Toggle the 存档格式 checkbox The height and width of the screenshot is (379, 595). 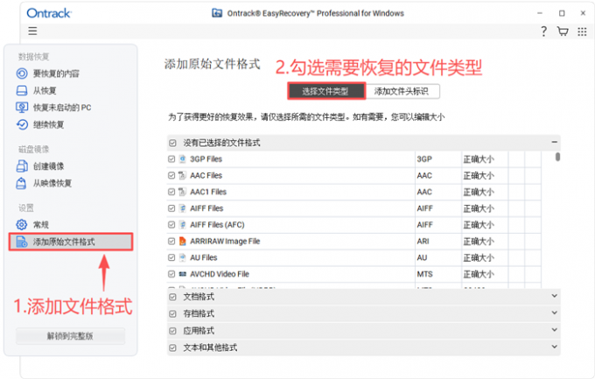[x=172, y=313]
